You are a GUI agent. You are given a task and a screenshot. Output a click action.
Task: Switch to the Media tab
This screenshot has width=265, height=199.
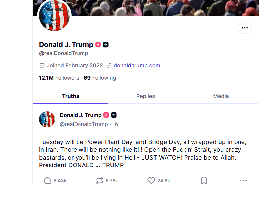[221, 96]
